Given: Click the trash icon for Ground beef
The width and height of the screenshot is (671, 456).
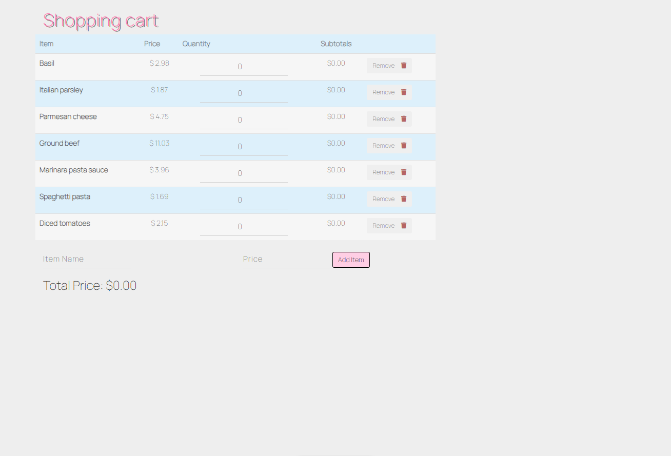Looking at the screenshot, I should click(403, 145).
